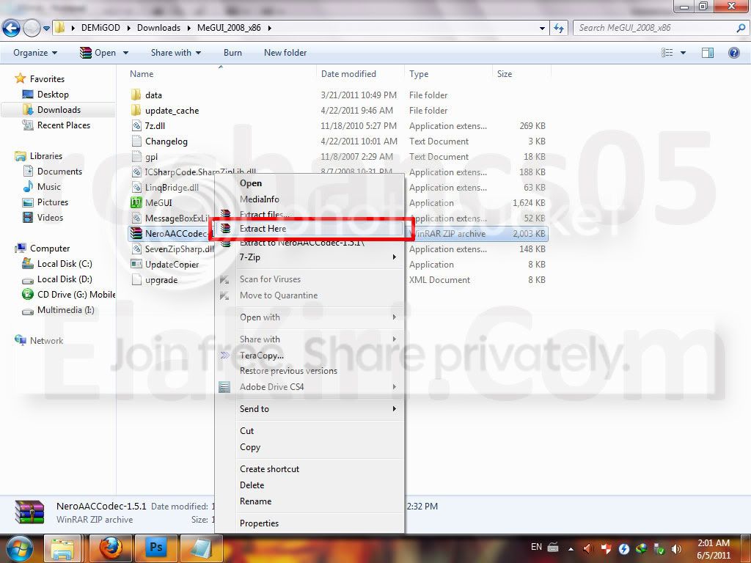Click the Open toolbar button

coord(98,53)
